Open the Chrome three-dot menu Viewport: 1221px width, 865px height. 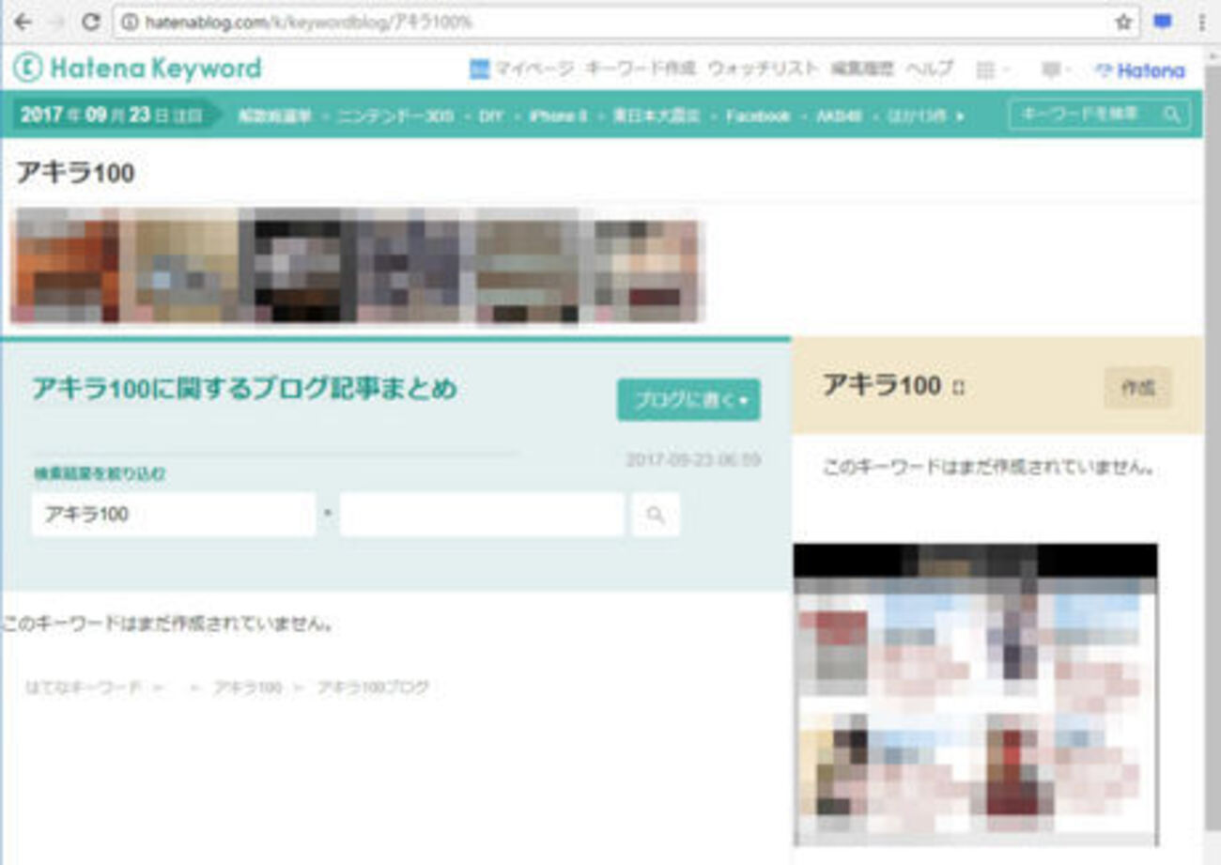point(1202,23)
